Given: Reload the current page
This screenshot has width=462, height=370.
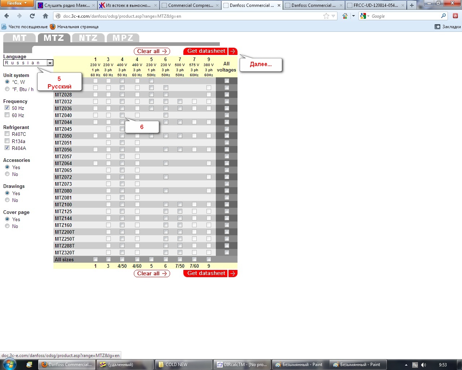Looking at the screenshot, I should pyautogui.click(x=32, y=16).
